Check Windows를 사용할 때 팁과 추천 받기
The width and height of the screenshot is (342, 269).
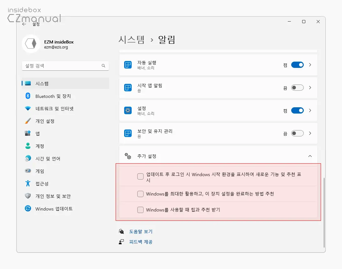(x=140, y=210)
